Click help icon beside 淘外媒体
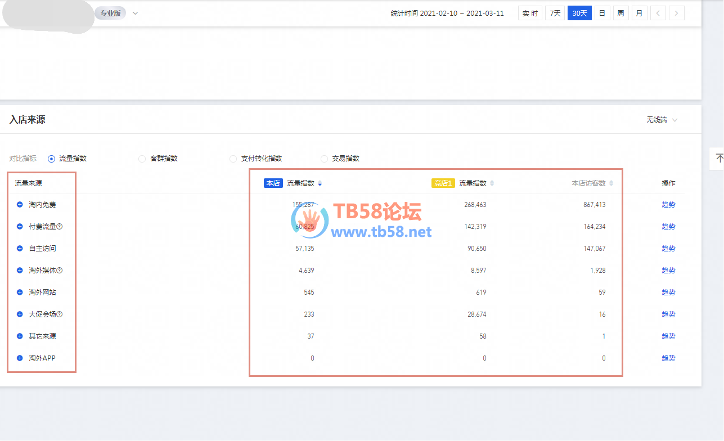The height and width of the screenshot is (441, 724). coord(60,271)
